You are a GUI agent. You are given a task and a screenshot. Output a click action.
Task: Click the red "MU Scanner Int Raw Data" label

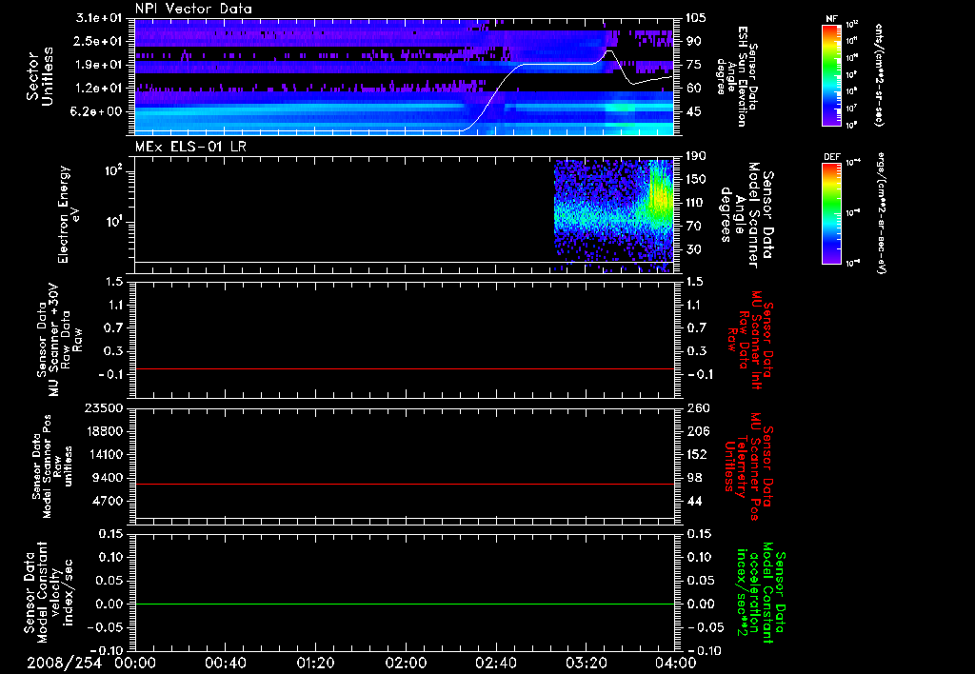[x=748, y=340]
